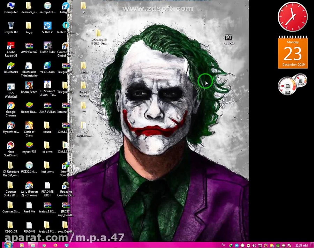Open the YasDL.com web shortcut
314x248 pixels.
pyautogui.click(x=47, y=68)
